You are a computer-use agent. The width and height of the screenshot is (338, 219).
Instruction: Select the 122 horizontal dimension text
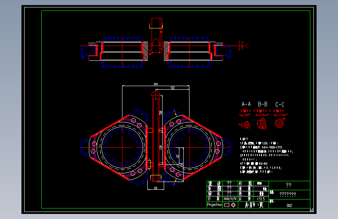(x=172, y=88)
